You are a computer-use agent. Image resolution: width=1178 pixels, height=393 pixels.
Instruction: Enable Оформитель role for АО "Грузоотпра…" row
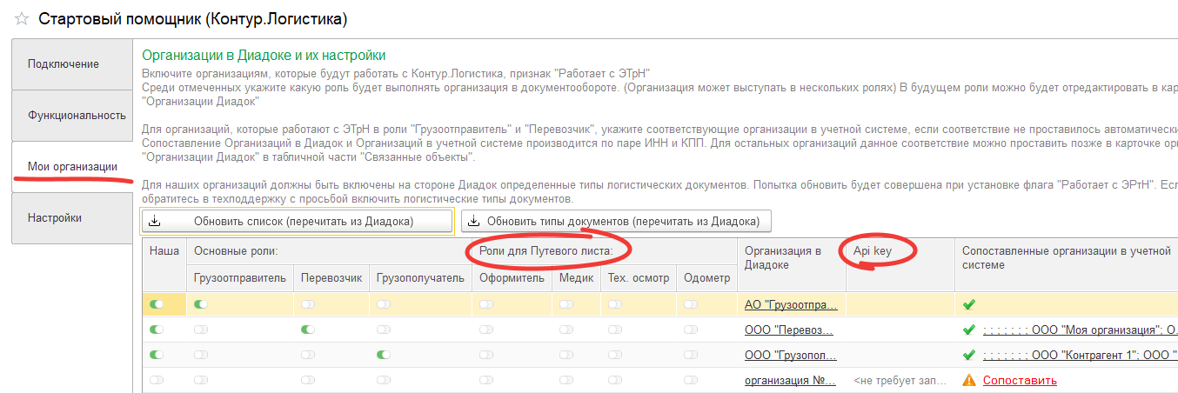click(486, 305)
